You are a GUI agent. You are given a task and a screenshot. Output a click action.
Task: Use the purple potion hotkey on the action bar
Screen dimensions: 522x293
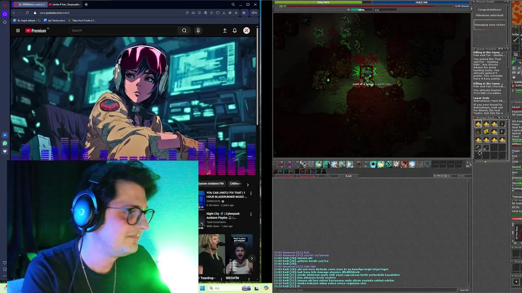(x=289, y=164)
